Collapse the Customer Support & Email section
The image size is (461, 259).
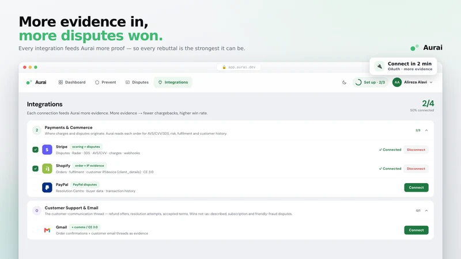pyautogui.click(x=426, y=211)
